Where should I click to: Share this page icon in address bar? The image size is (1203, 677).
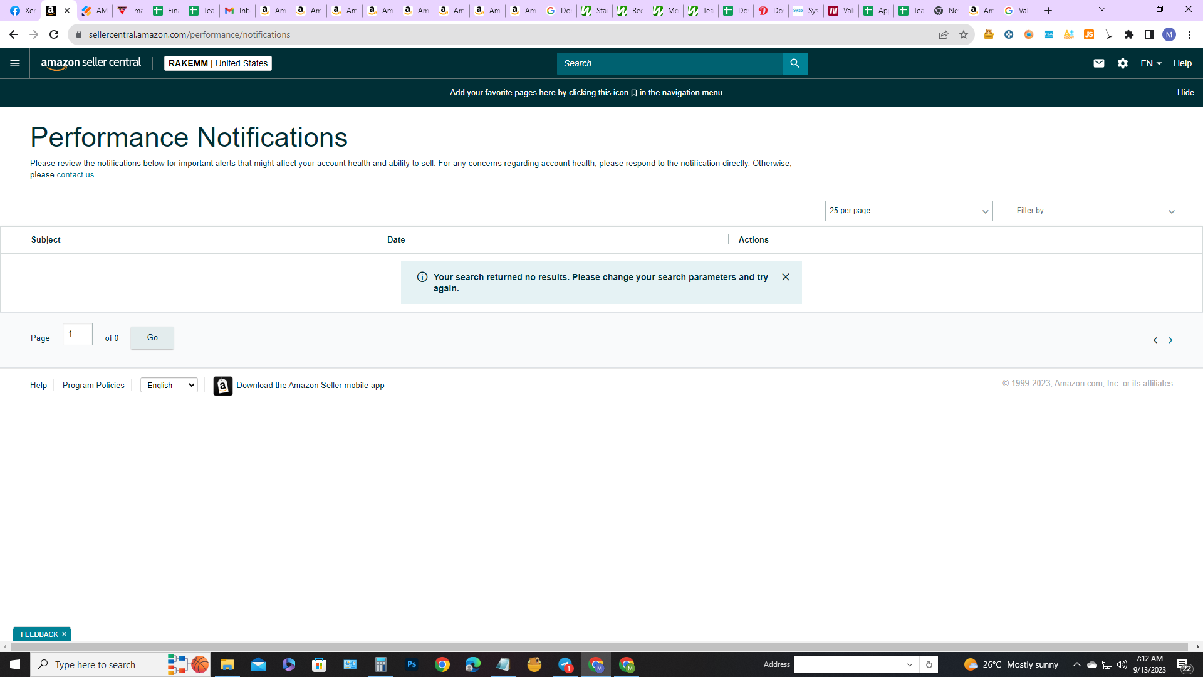tap(944, 34)
